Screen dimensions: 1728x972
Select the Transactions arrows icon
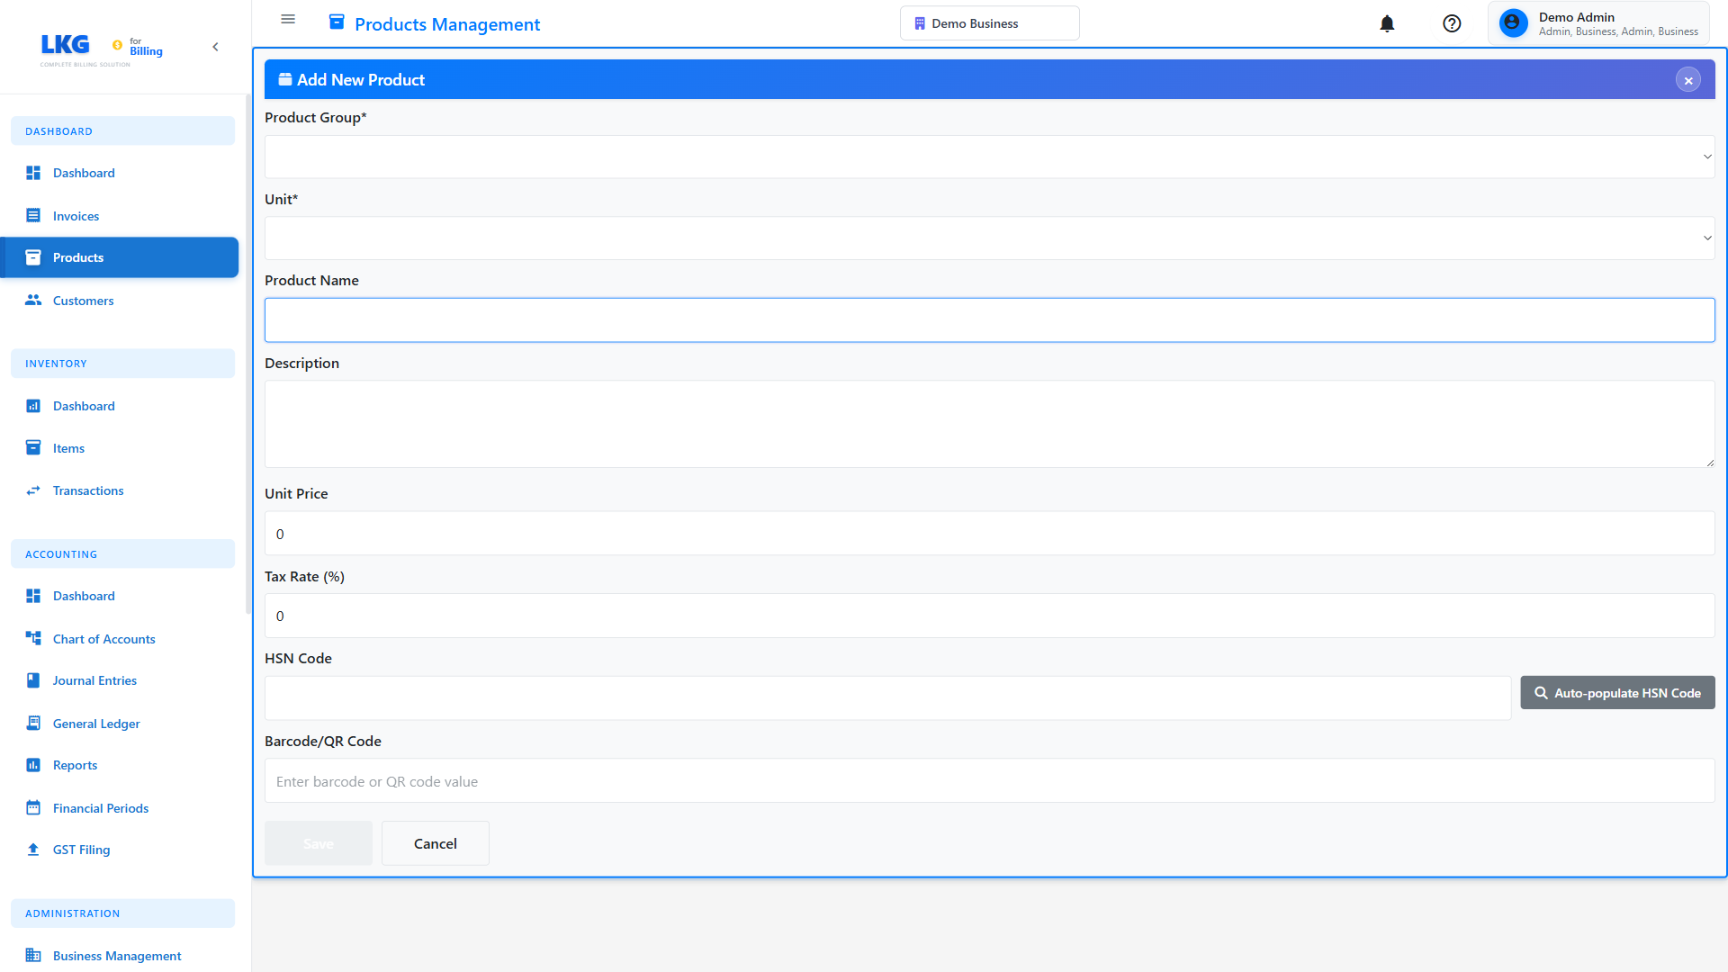[x=33, y=490]
